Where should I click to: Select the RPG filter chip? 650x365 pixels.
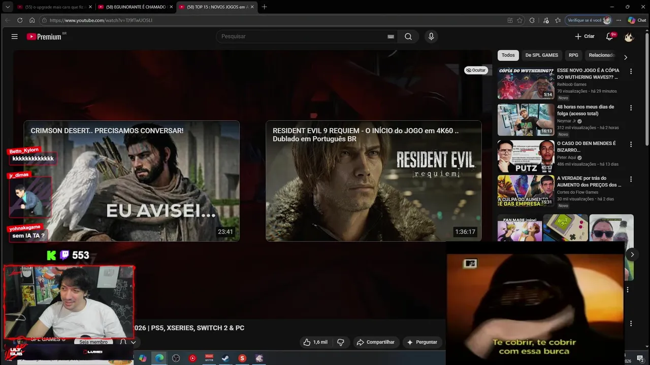click(573, 55)
